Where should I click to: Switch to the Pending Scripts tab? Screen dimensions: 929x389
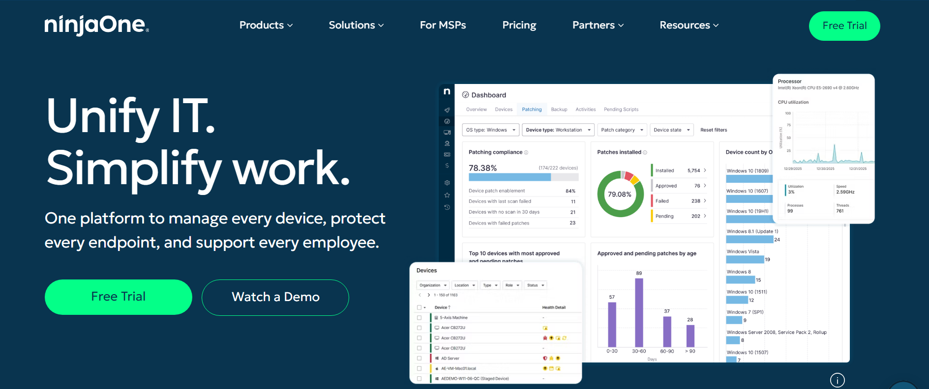(x=621, y=110)
